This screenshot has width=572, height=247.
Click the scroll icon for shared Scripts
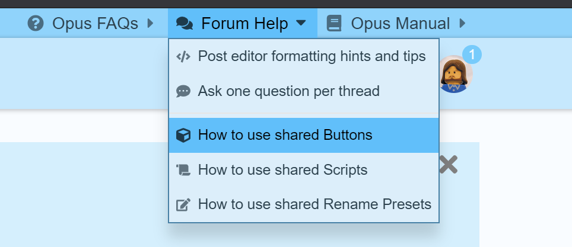coord(183,170)
